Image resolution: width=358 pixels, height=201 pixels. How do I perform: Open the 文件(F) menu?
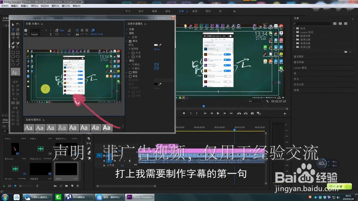(5, 6)
